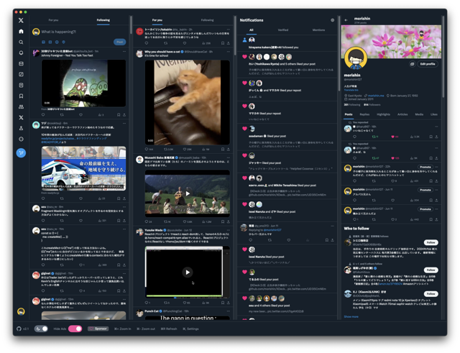Open Profile (person) icon in the sidebar

(x=21, y=128)
